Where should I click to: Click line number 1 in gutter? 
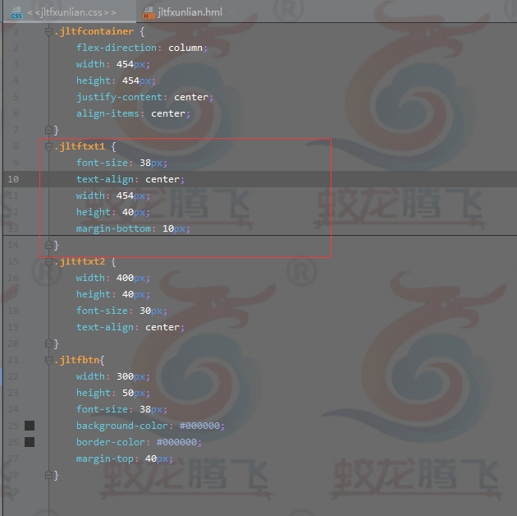tap(16, 31)
